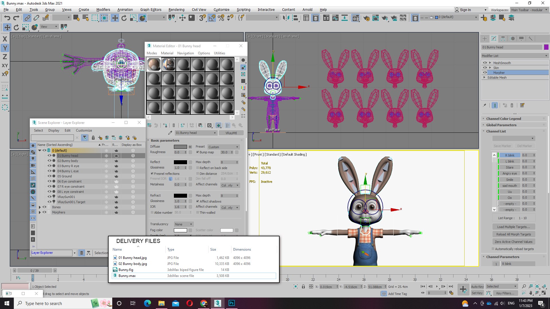Select the Select and Rotate tool

point(124,18)
